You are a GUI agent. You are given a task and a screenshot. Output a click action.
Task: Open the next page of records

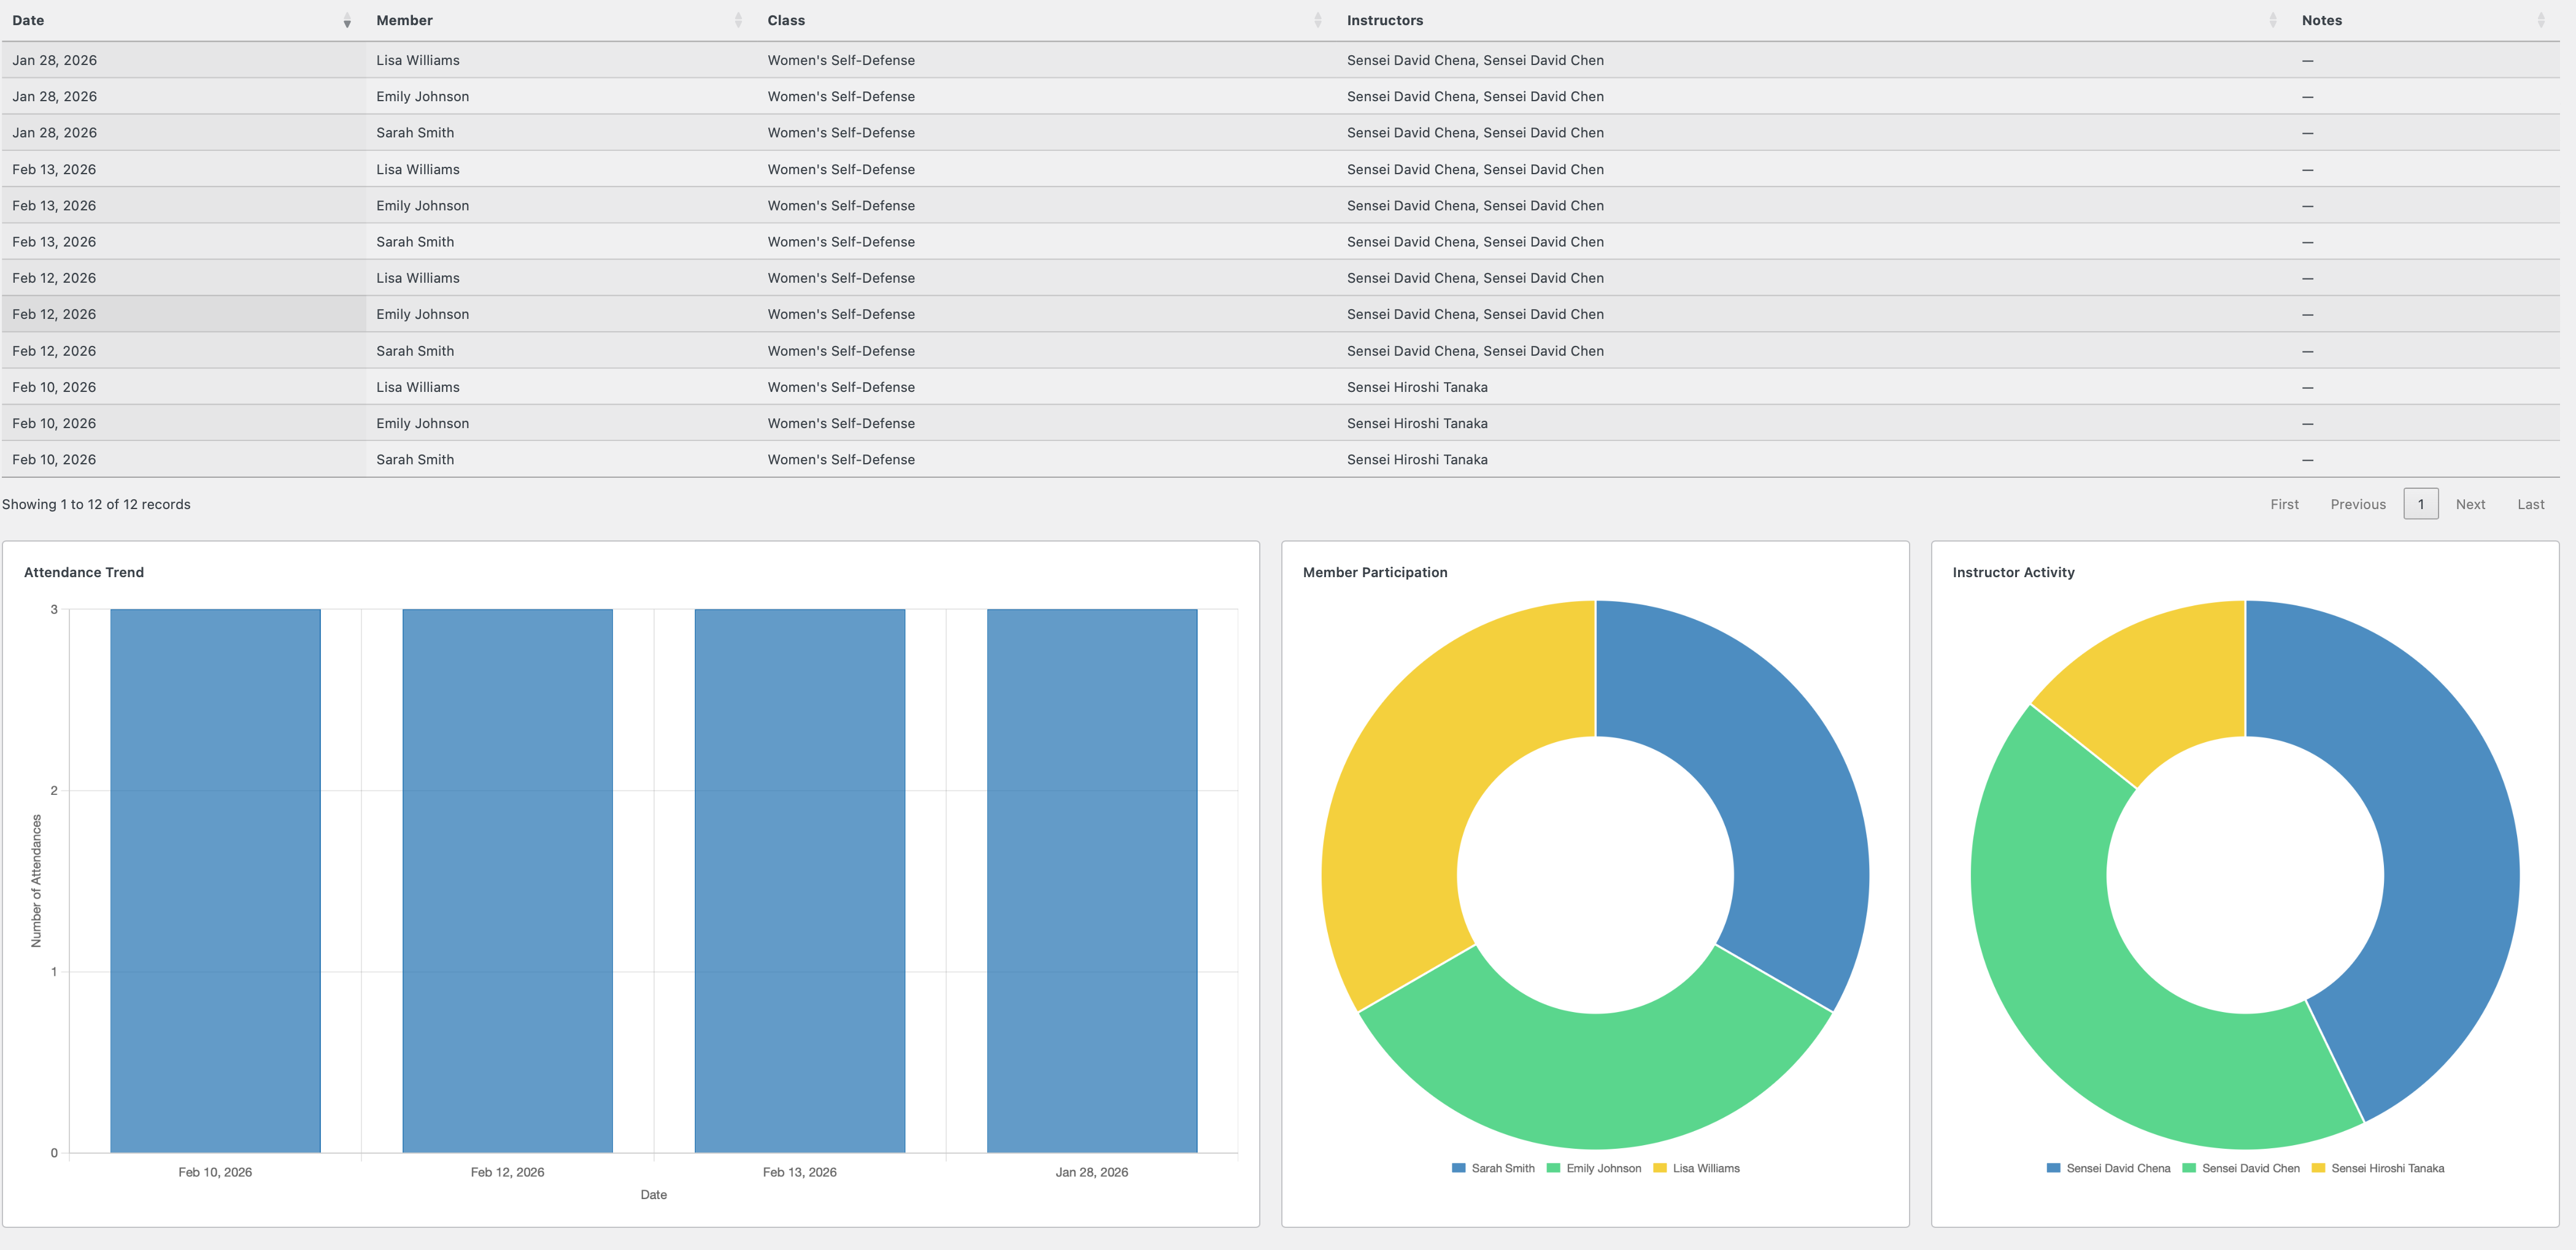pyautogui.click(x=2471, y=504)
